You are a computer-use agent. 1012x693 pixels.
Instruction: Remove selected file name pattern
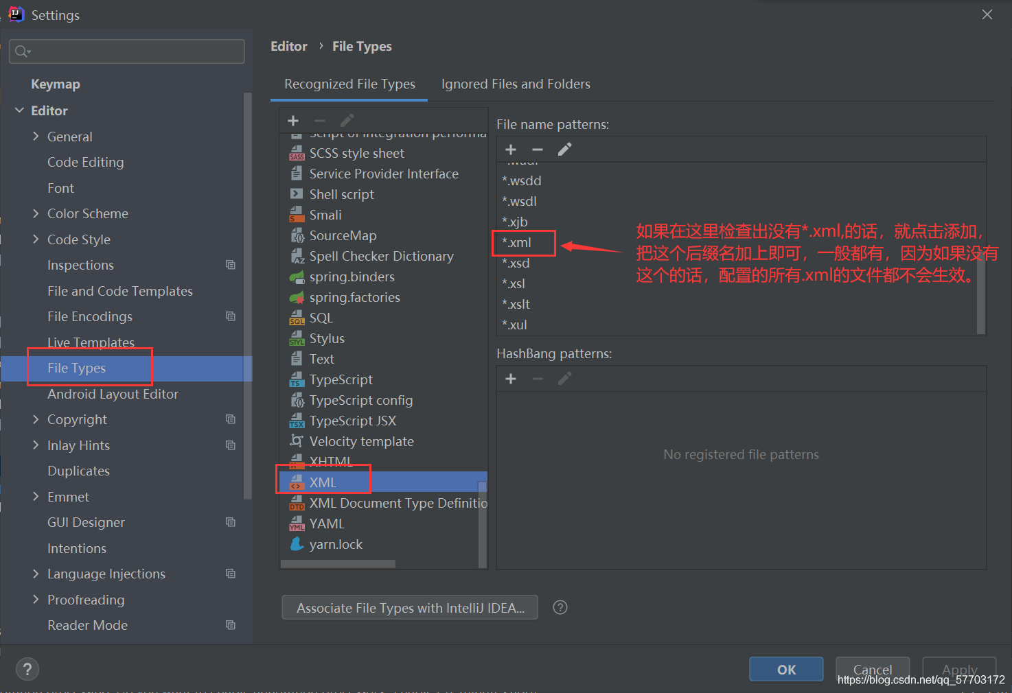point(538,150)
